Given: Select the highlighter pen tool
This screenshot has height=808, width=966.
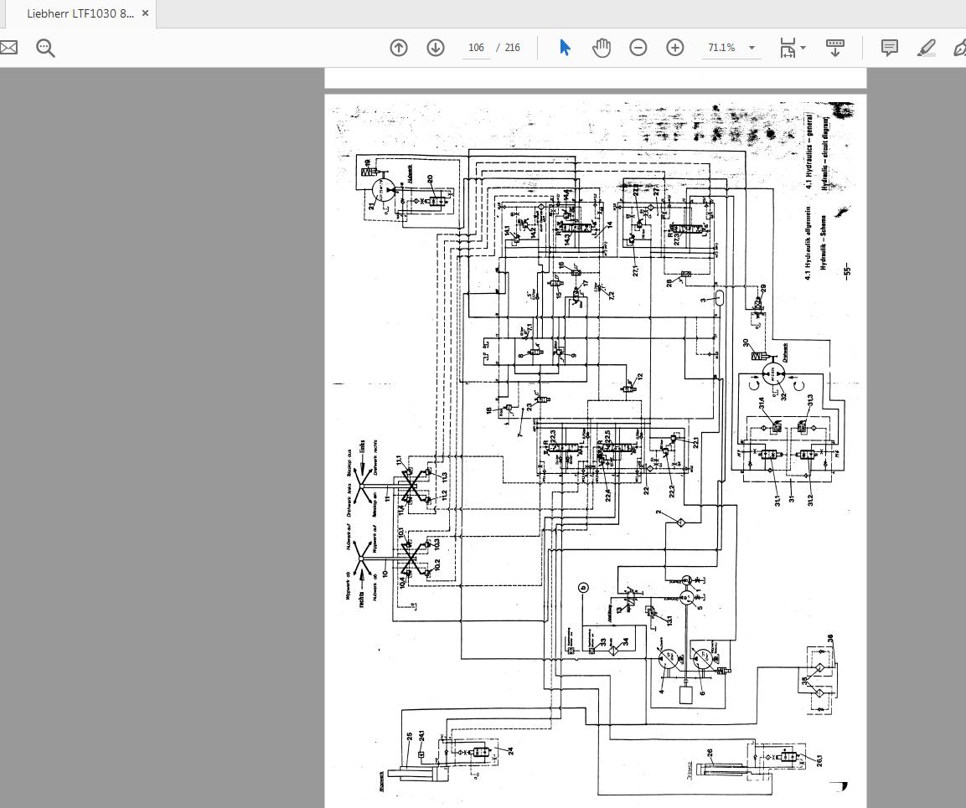Looking at the screenshot, I should click(926, 48).
